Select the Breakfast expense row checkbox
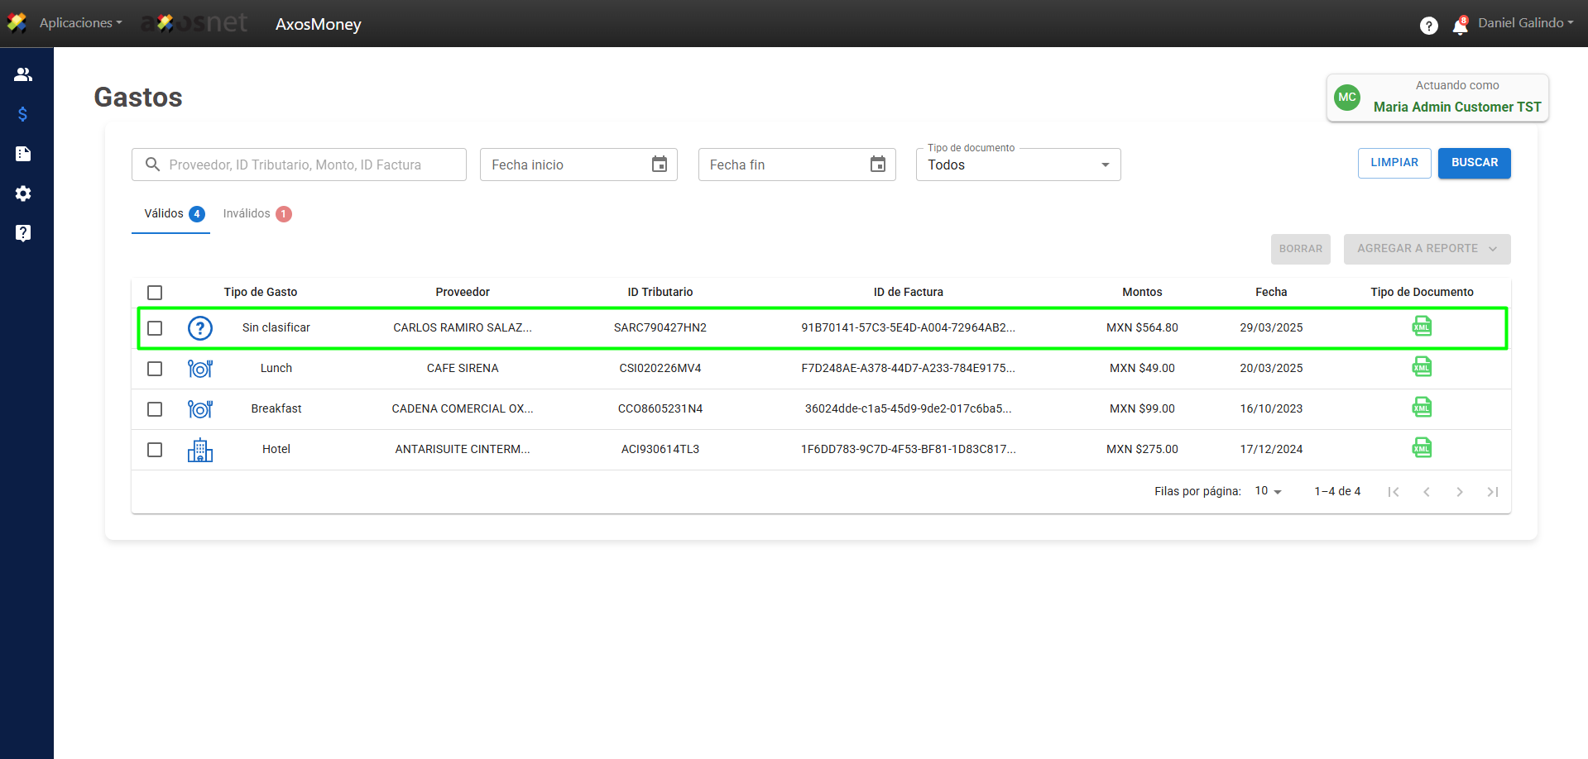The image size is (1588, 759). tap(155, 409)
